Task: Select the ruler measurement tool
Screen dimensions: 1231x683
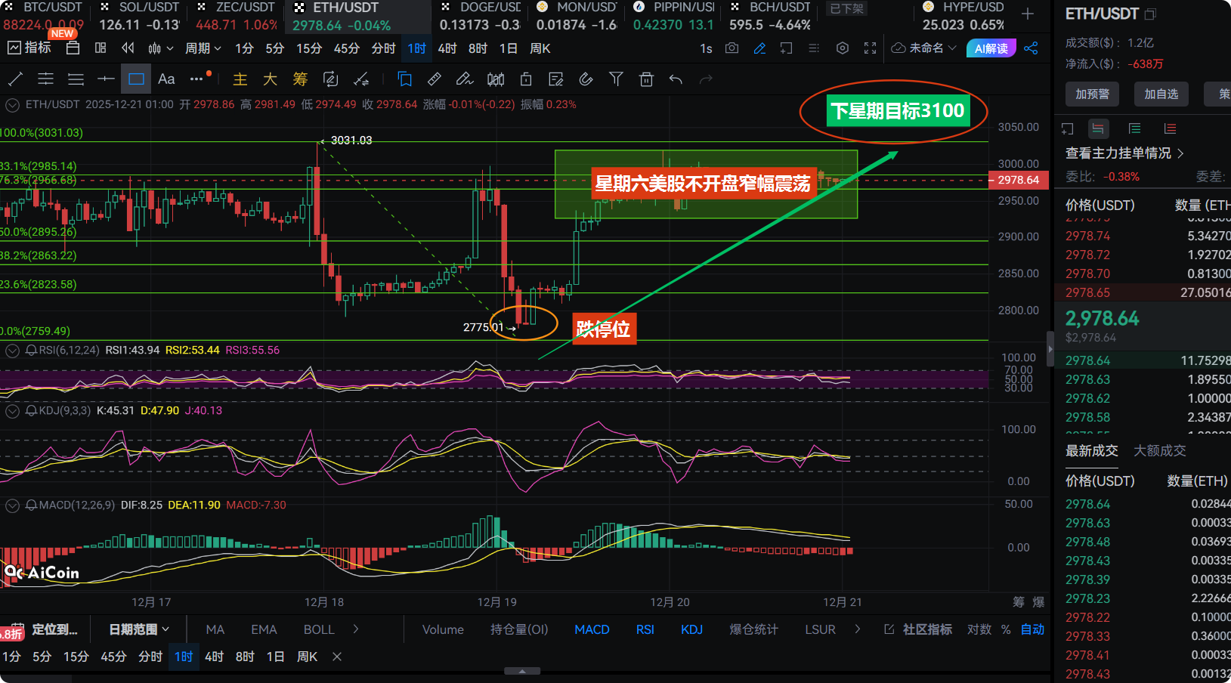Action: point(435,79)
